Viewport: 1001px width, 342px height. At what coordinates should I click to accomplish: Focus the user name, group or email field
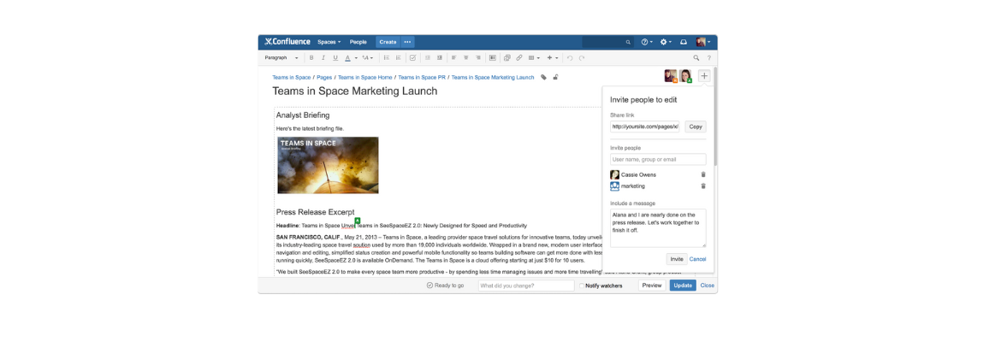tap(658, 160)
